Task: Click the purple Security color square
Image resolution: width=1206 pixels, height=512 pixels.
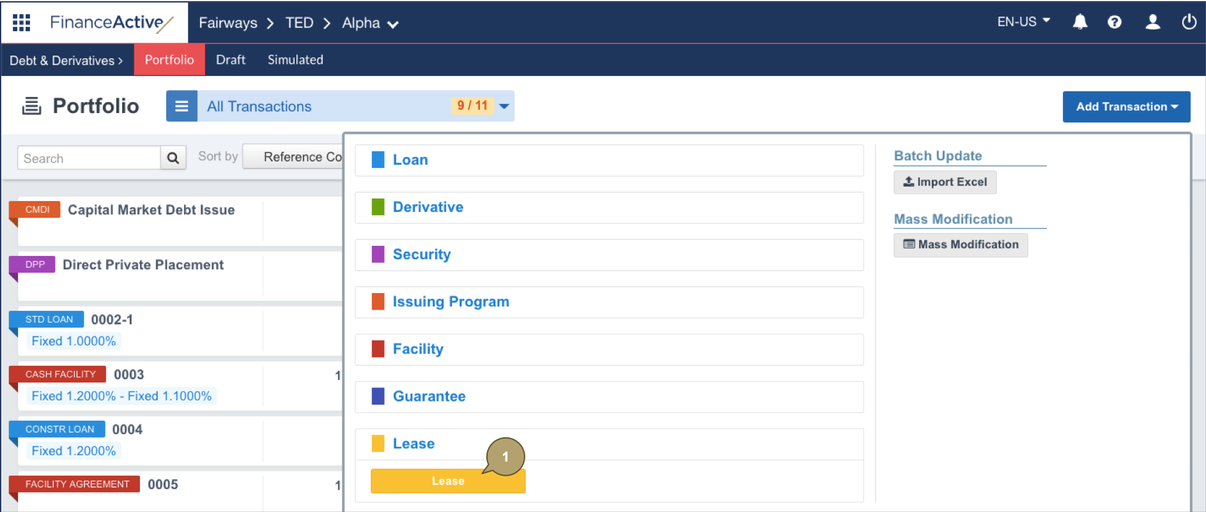Action: 378,254
